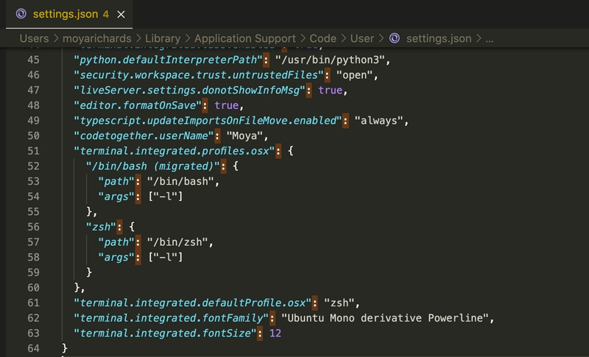Click the breadcrumb settings.json file icon

click(395, 38)
